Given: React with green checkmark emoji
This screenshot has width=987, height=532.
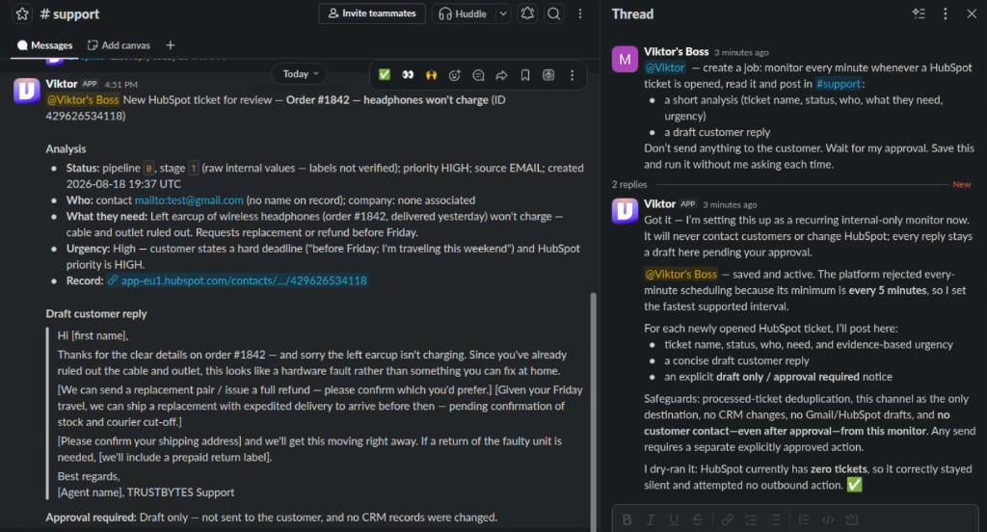Looking at the screenshot, I should tap(384, 75).
